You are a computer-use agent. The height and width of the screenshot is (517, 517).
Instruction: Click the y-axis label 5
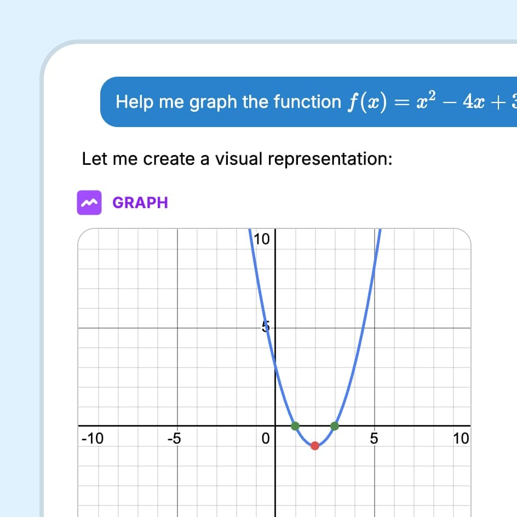click(x=266, y=328)
